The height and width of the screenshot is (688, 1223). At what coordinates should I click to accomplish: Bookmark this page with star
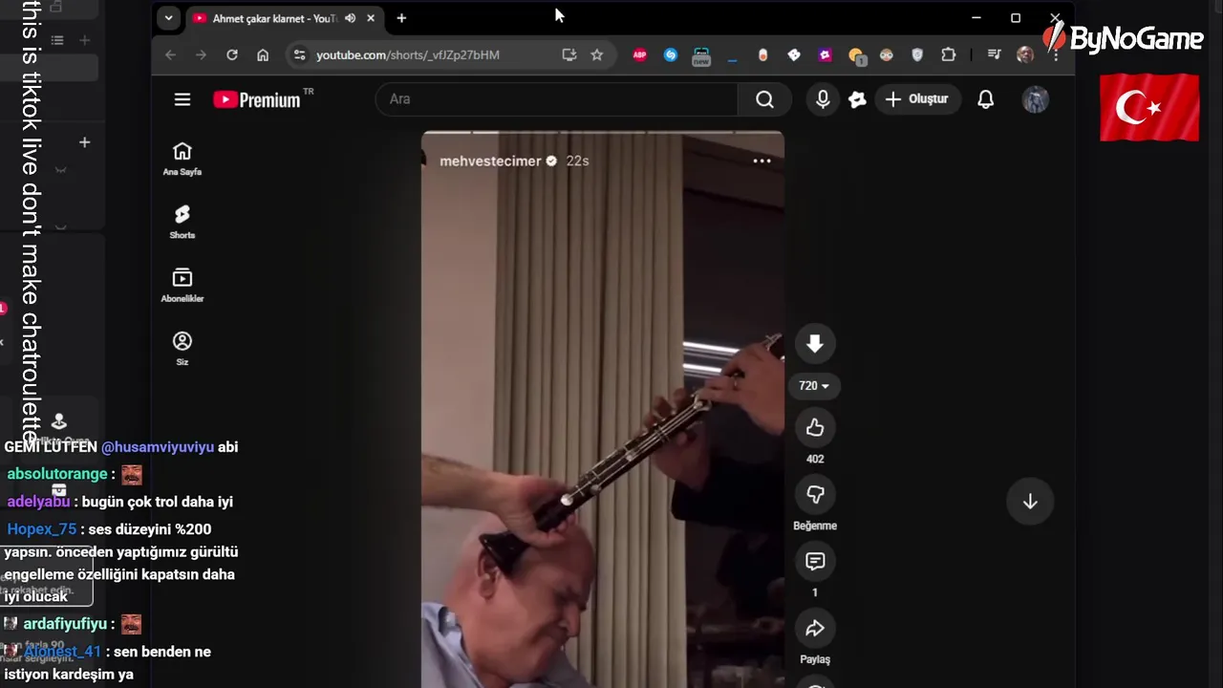[597, 55]
